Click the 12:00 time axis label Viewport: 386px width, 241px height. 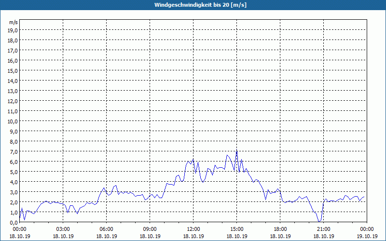[x=193, y=229]
